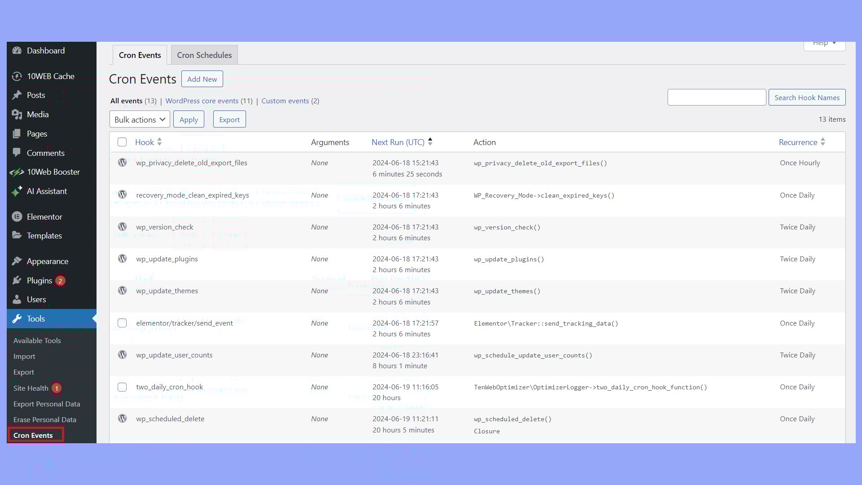Click the Plugins plug icon
This screenshot has height=485, width=862.
coord(17,281)
